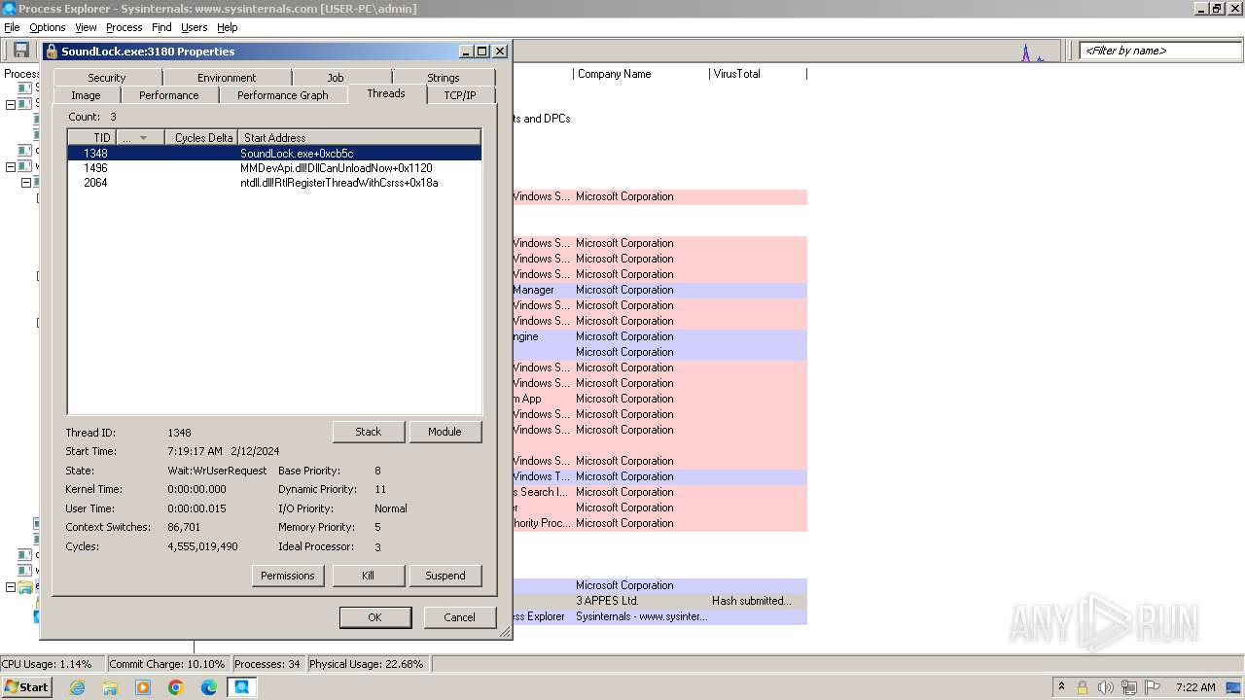The height and width of the screenshot is (700, 1245).
Task: Open the Windows Explorer folder taskbar icon
Action: [110, 687]
